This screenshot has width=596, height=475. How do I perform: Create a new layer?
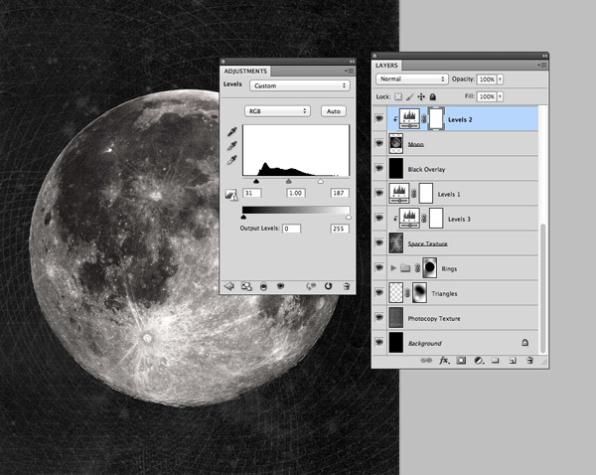(513, 360)
